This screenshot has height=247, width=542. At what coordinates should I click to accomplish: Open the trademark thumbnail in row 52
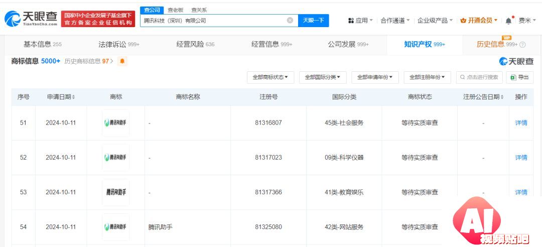coord(115,158)
